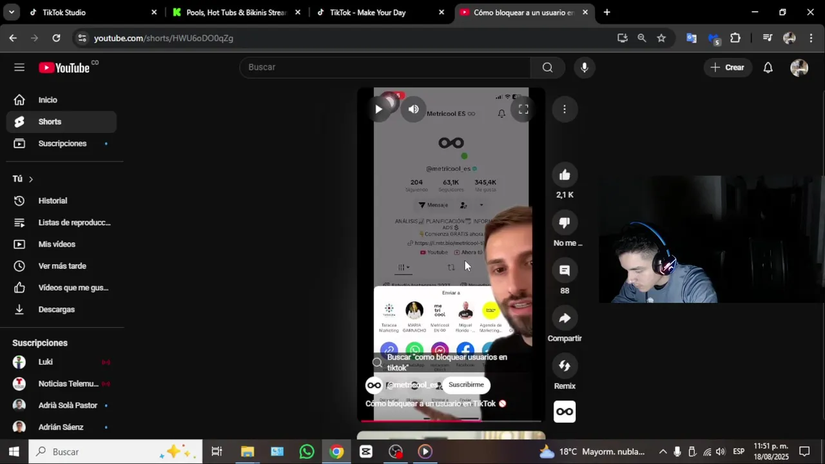Viewport: 825px width, 464px height.
Task: Open the weather widget 18°C
Action: pyautogui.click(x=592, y=452)
